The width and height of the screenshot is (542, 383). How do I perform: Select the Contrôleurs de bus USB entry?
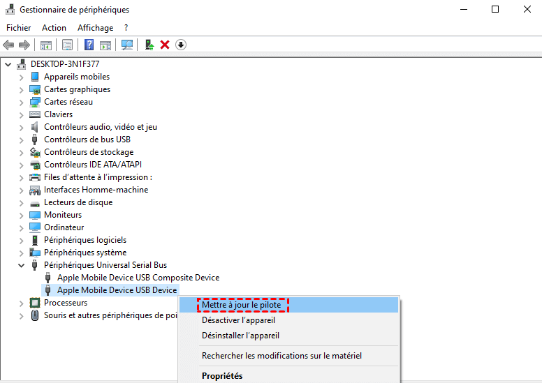click(87, 140)
